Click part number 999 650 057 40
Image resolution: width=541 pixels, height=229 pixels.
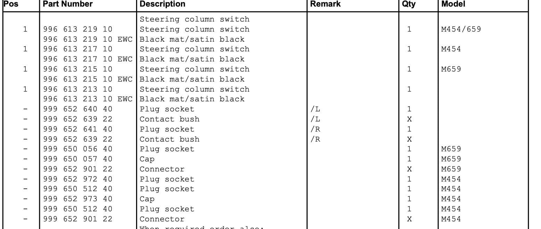pos(78,159)
